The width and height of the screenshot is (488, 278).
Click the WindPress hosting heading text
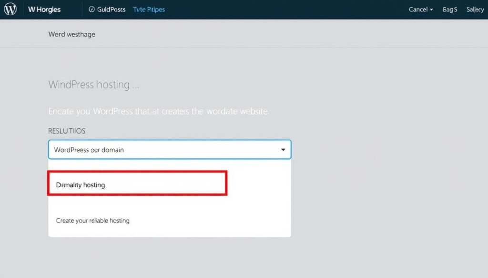coord(93,84)
